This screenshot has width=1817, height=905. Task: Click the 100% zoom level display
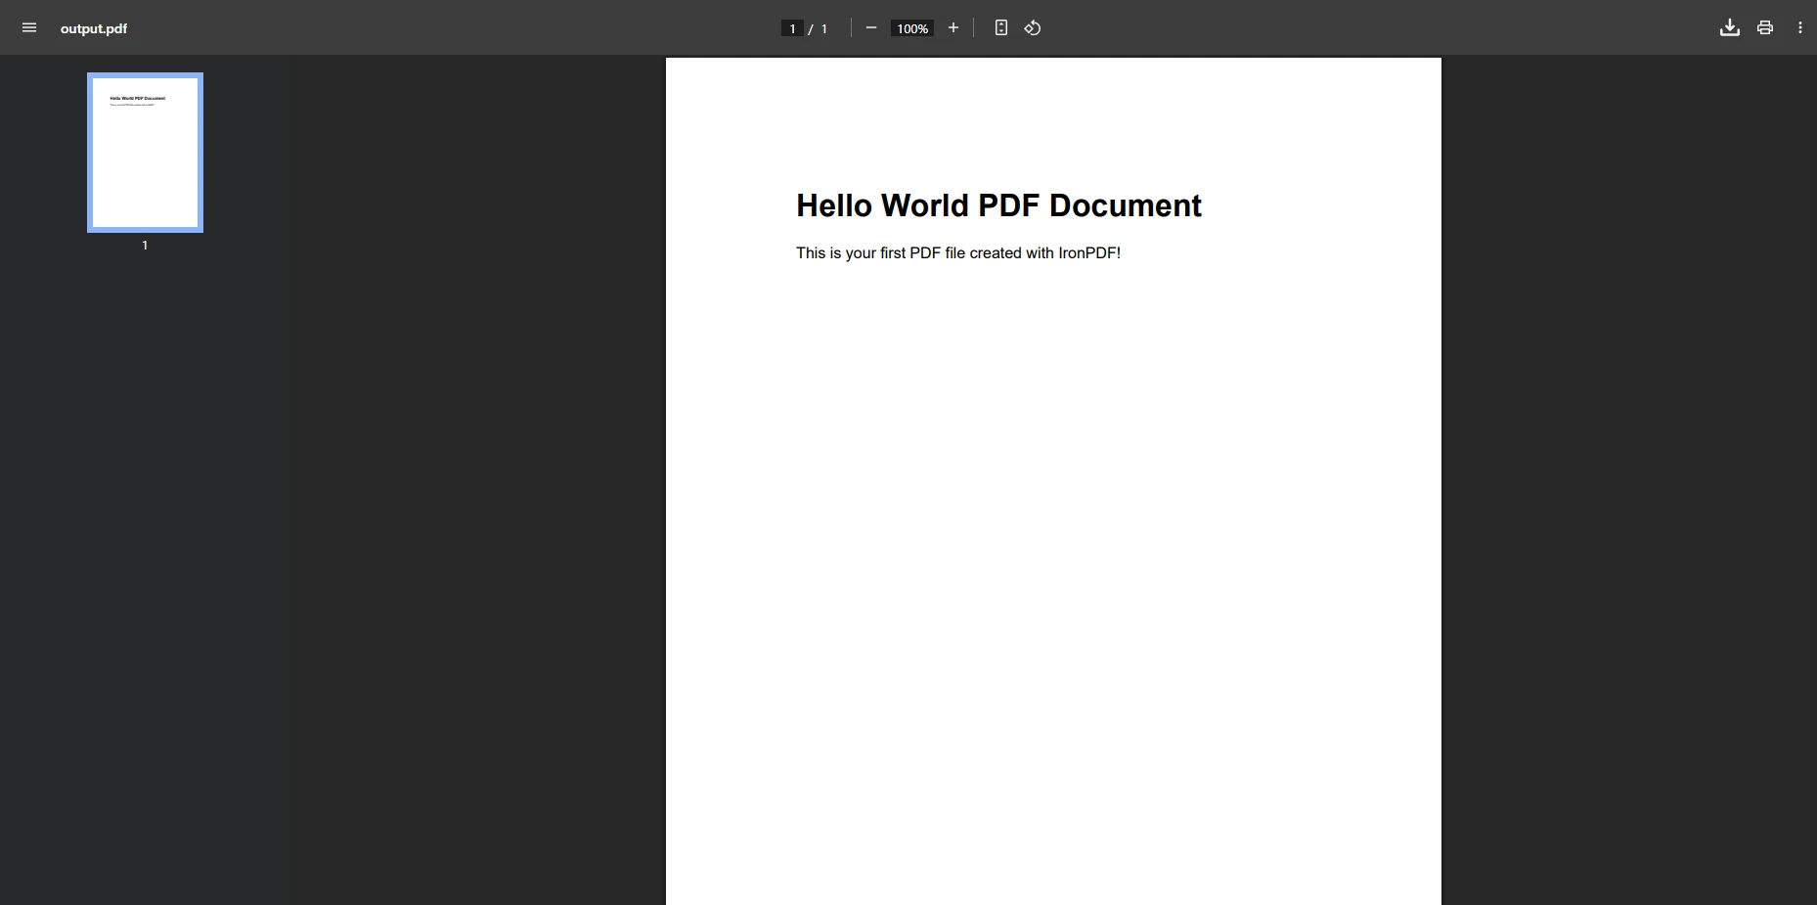911,28
